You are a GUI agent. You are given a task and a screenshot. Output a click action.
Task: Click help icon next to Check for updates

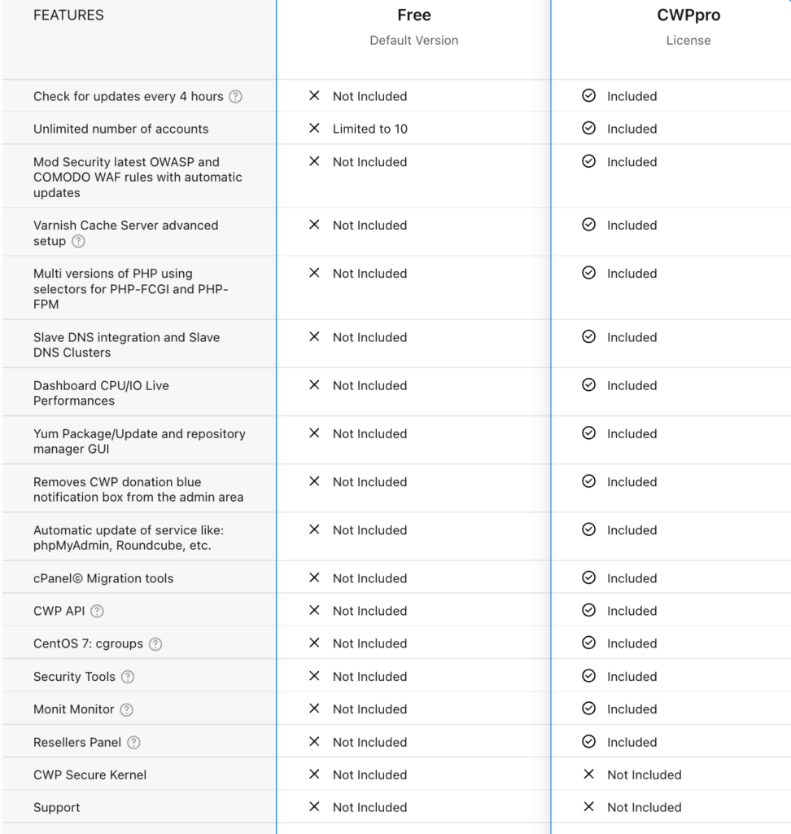235,97
